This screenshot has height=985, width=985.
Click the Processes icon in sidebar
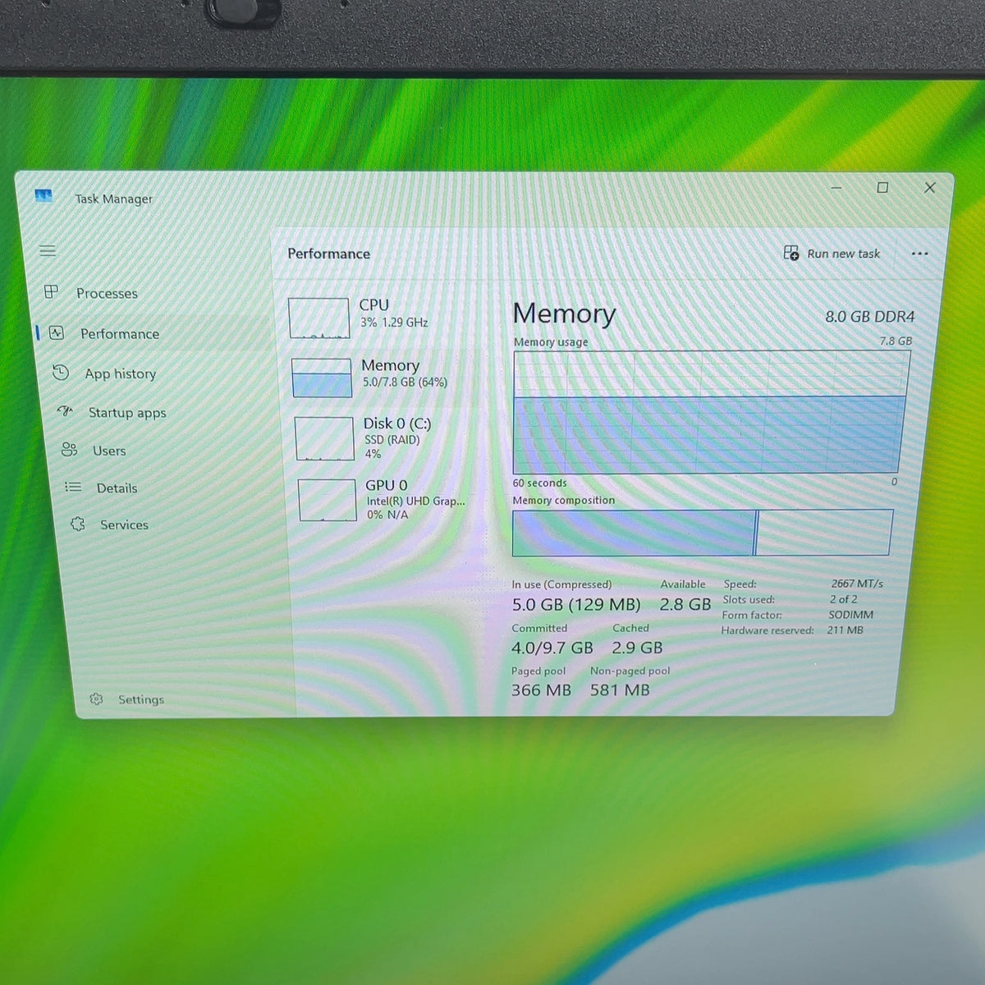click(51, 291)
